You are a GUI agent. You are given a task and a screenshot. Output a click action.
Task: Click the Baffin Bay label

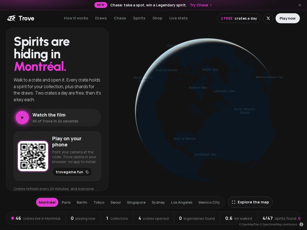(x=211, y=70)
